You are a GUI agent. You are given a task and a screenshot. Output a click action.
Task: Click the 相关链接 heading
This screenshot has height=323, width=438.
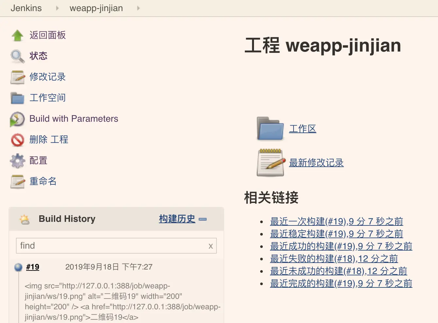pyautogui.click(x=271, y=198)
